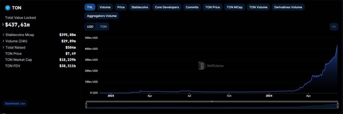Viewport: 343px width, 114px height.
Task: Click the $395,88m stablecoins value
Action: pyautogui.click(x=68, y=35)
